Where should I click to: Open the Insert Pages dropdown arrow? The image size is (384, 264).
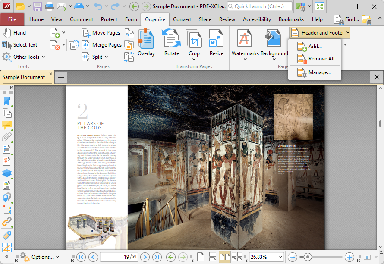(64, 32)
